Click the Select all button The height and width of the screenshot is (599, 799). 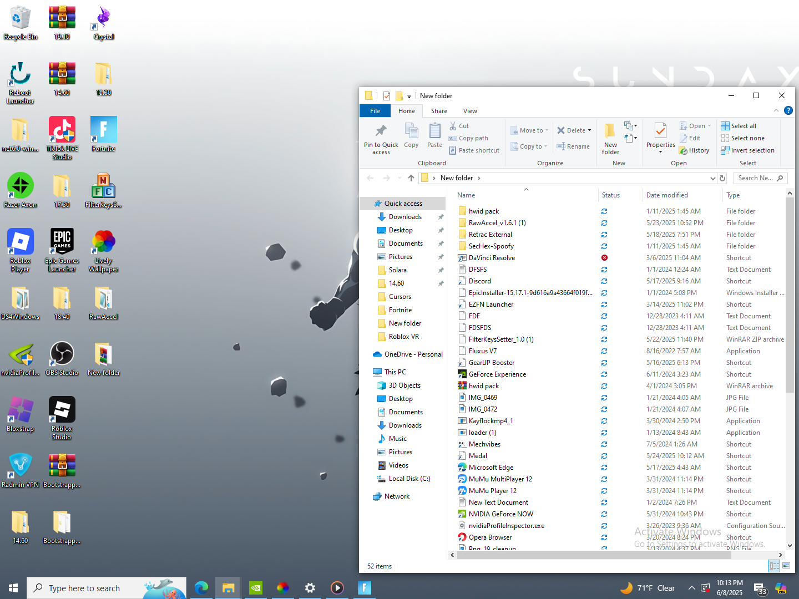[739, 126]
